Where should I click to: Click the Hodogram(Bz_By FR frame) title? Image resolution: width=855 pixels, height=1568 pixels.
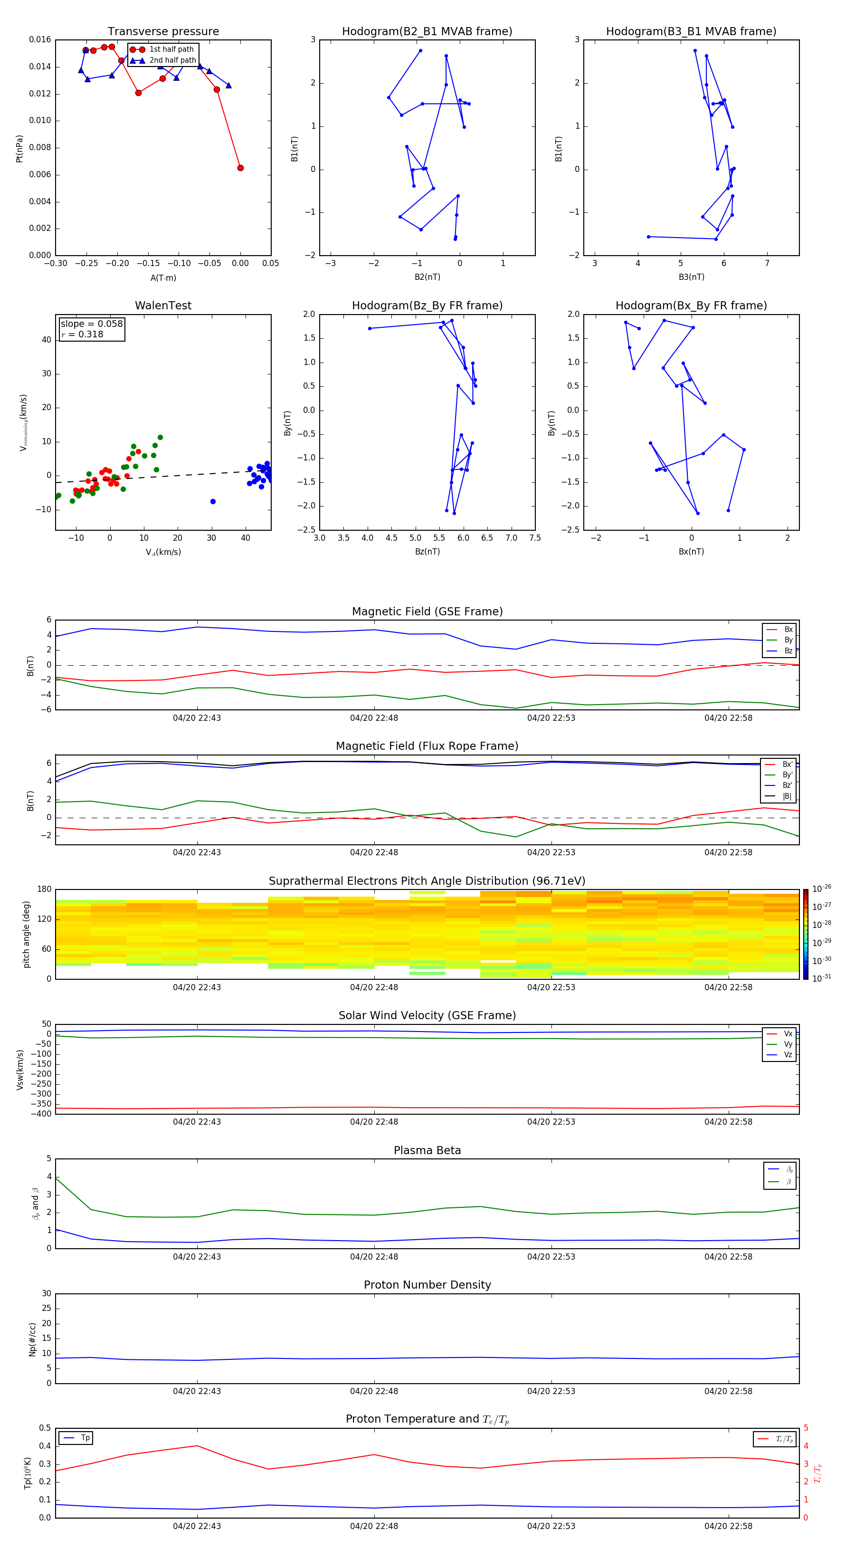427,306
